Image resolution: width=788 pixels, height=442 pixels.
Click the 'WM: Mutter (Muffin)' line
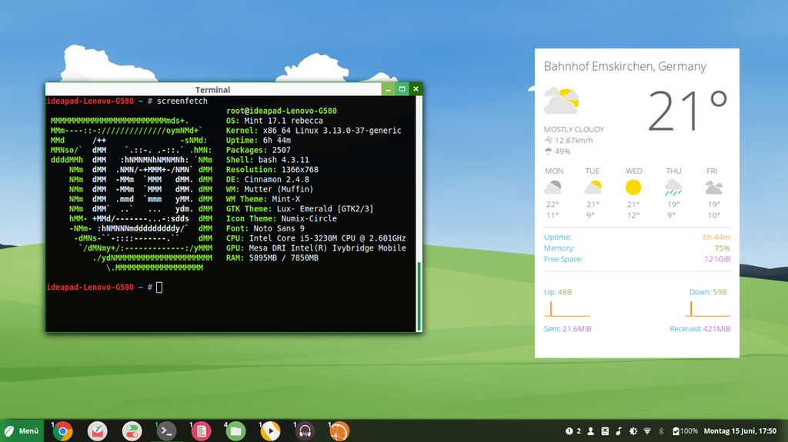[269, 189]
